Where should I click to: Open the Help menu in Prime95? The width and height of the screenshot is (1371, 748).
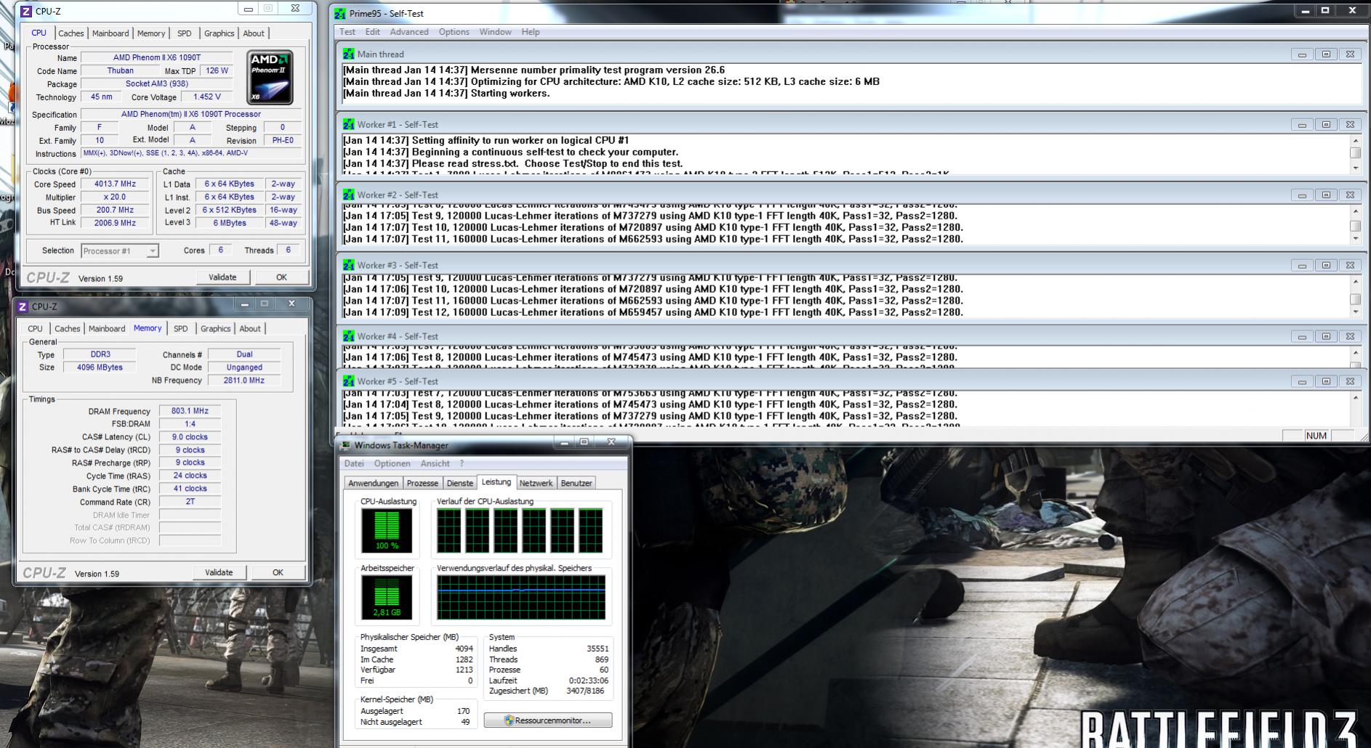pyautogui.click(x=531, y=32)
